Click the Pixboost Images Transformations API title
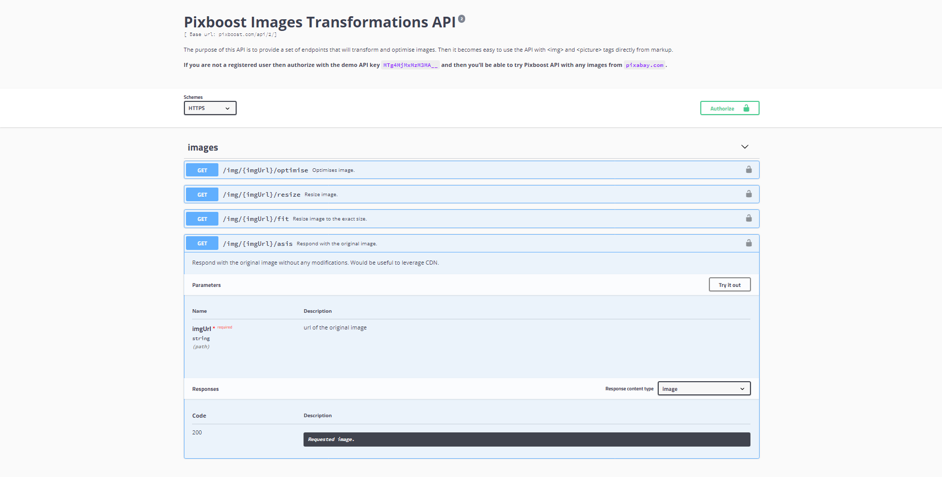Viewport: 942px width, 477px height. pyautogui.click(x=320, y=22)
